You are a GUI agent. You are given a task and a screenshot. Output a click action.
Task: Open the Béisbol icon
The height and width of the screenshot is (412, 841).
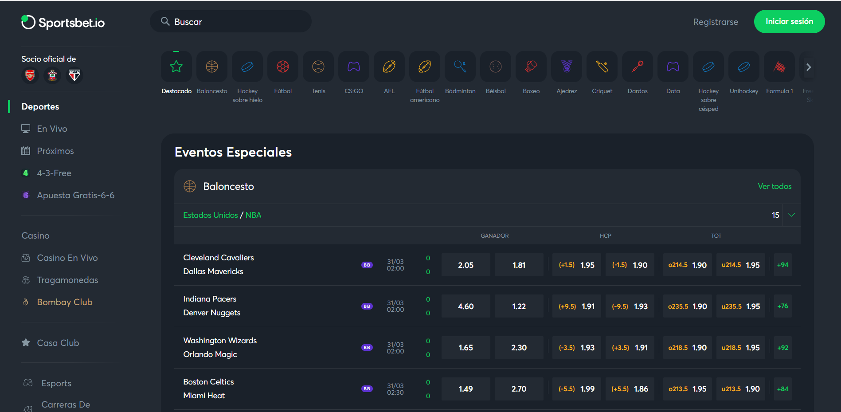point(496,67)
